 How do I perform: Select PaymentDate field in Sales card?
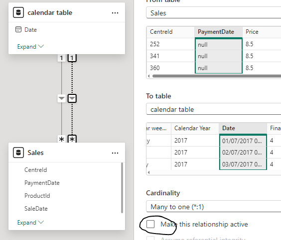click(x=42, y=183)
